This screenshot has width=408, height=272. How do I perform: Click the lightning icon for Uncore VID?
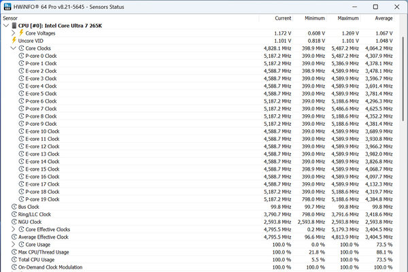[14, 40]
